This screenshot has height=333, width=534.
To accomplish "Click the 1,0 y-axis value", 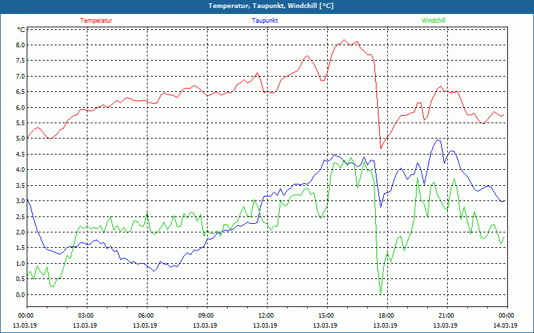I will (21, 263).
